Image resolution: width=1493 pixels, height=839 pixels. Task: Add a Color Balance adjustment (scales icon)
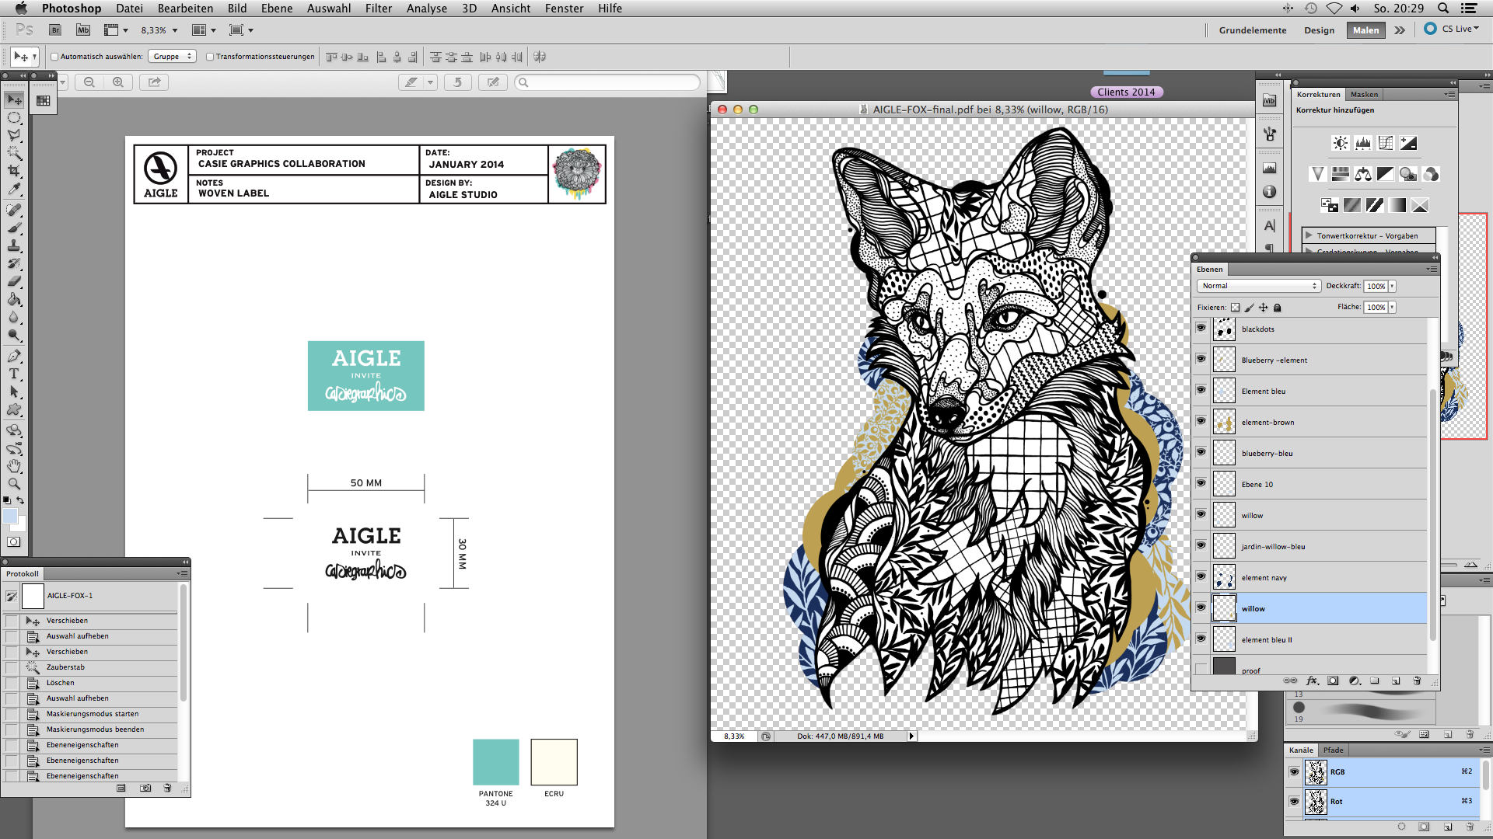pyautogui.click(x=1362, y=174)
